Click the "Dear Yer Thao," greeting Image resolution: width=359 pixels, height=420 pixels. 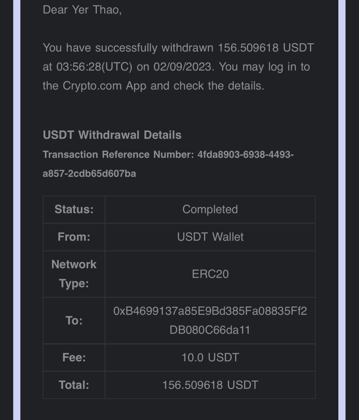tap(82, 10)
